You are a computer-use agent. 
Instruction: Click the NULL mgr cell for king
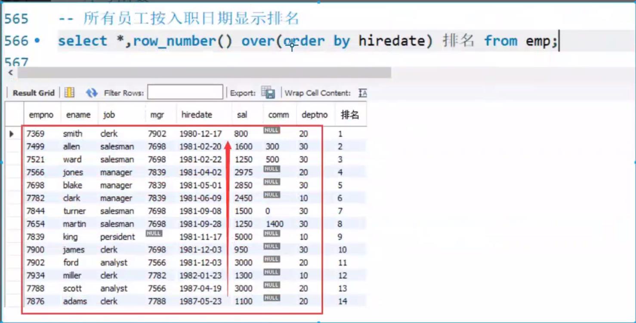tap(154, 234)
